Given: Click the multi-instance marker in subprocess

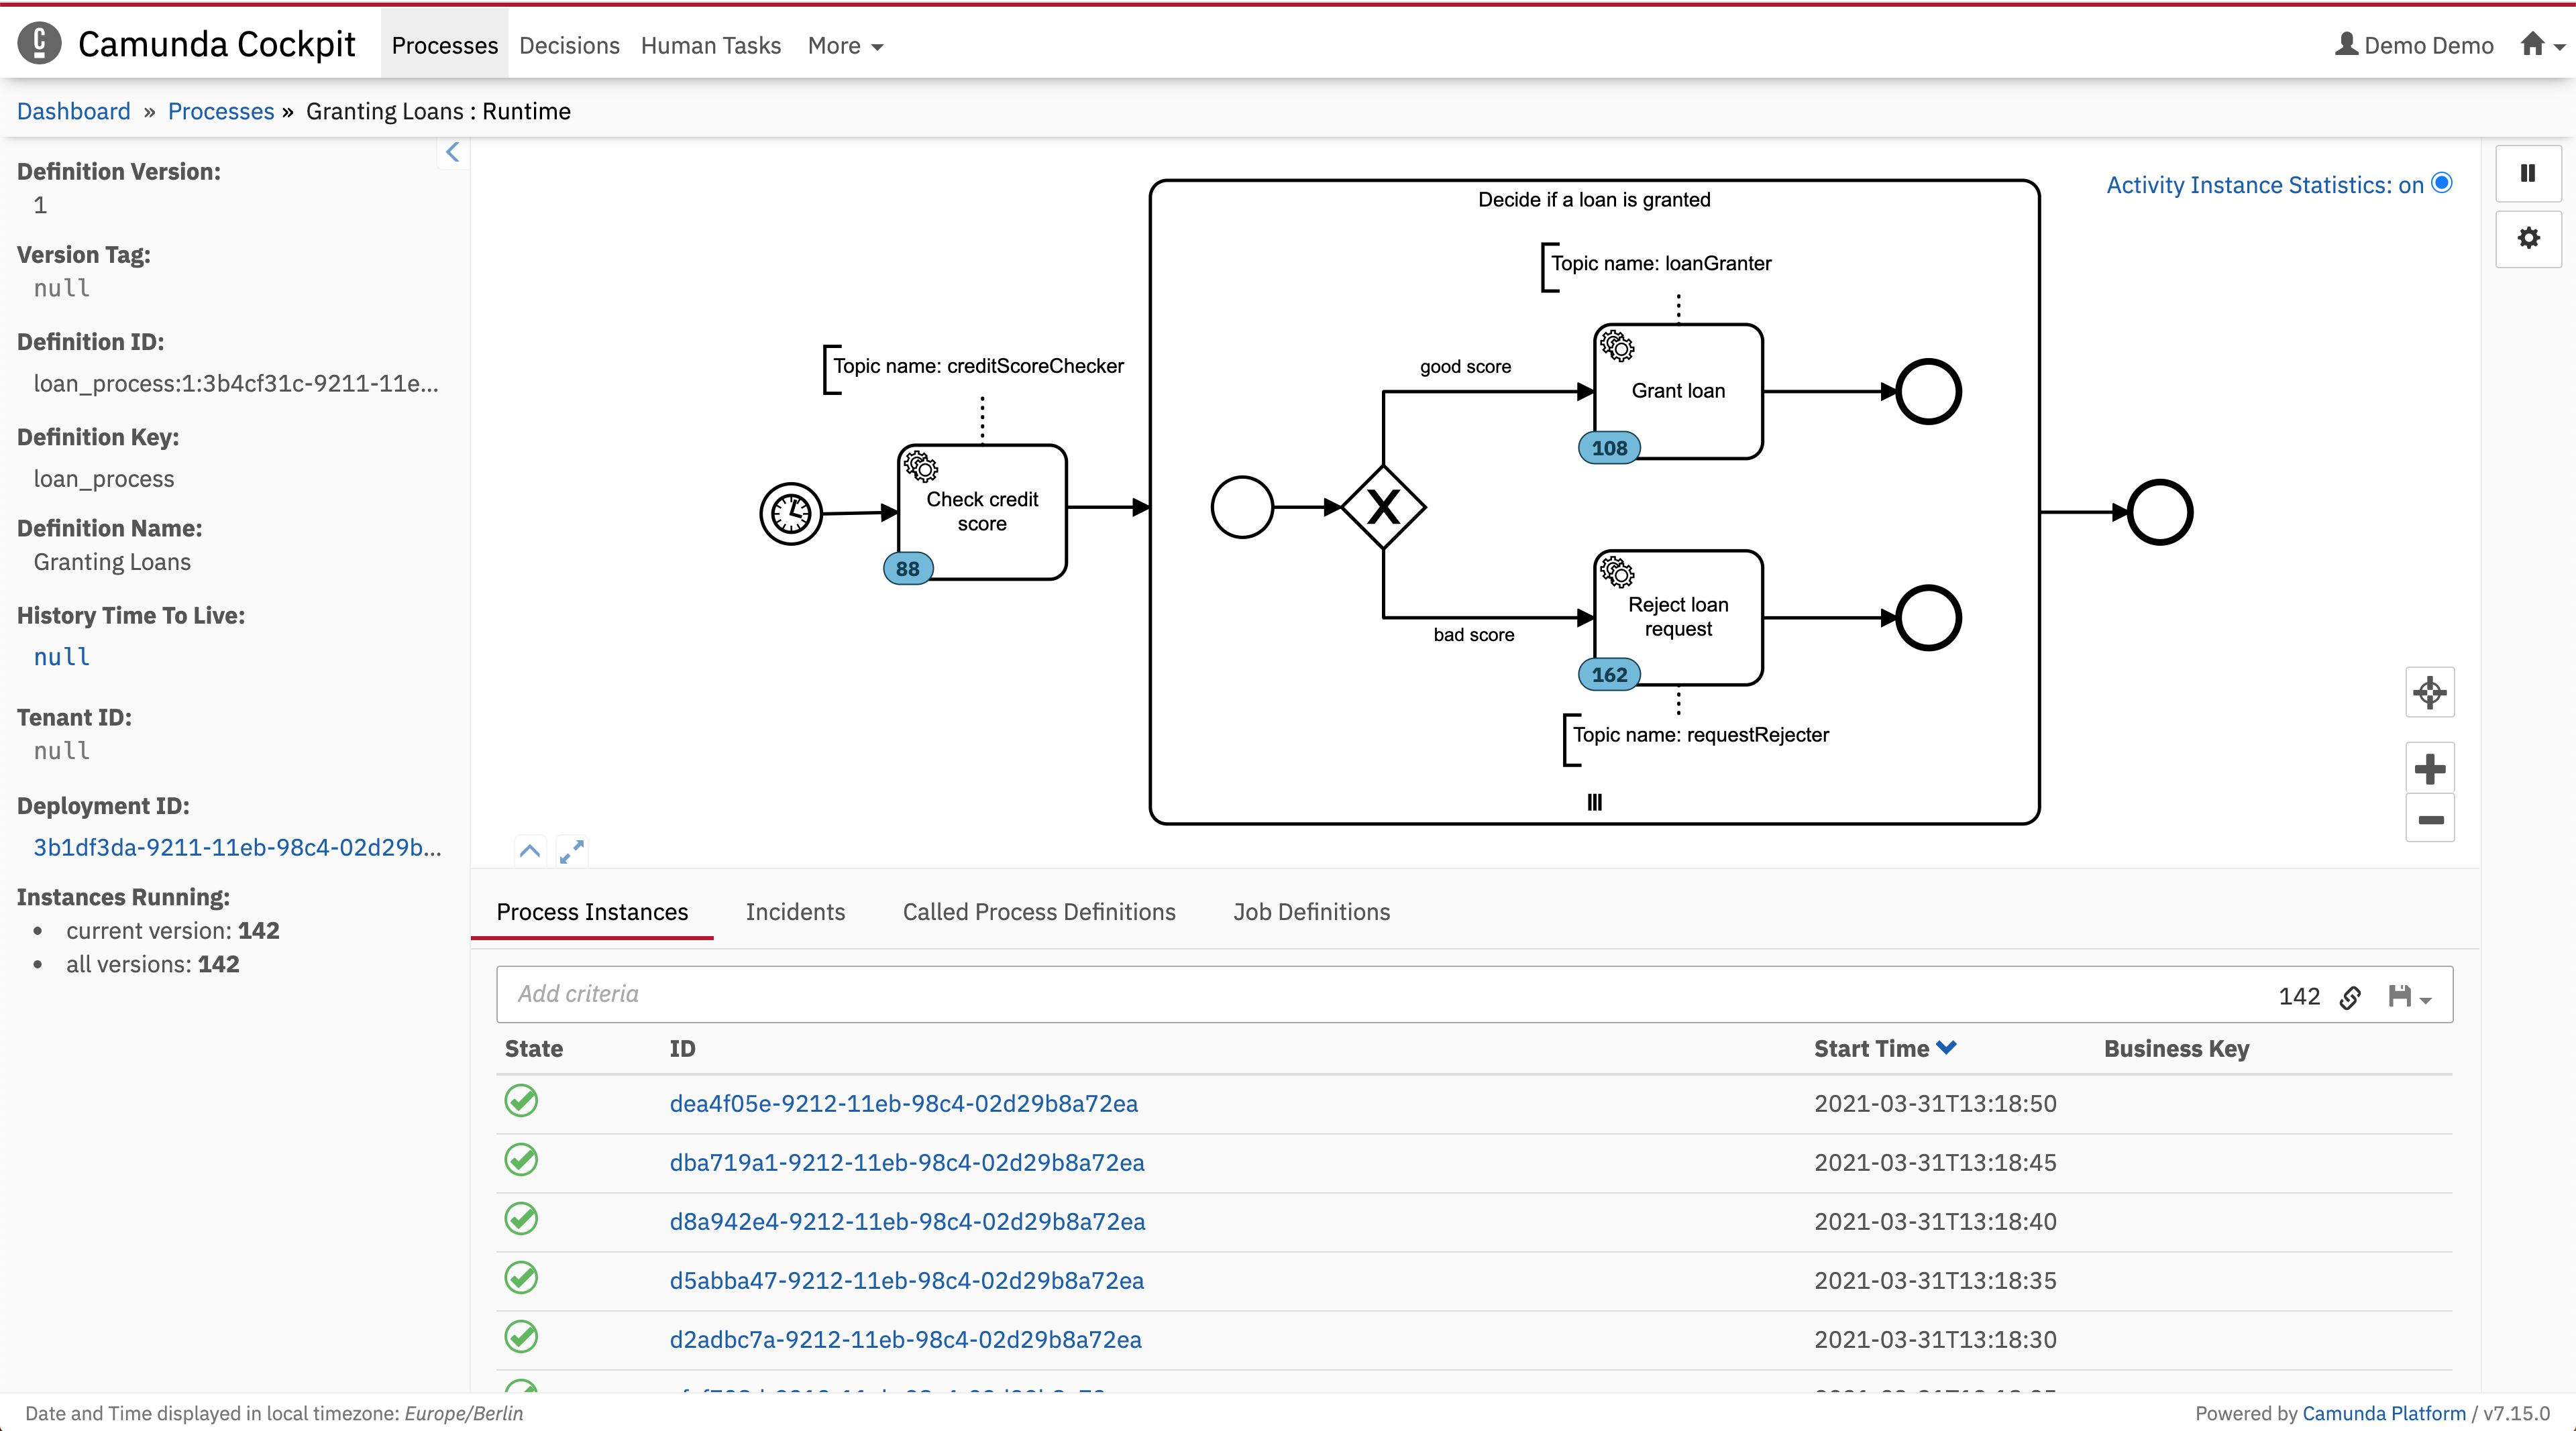Looking at the screenshot, I should point(1594,803).
